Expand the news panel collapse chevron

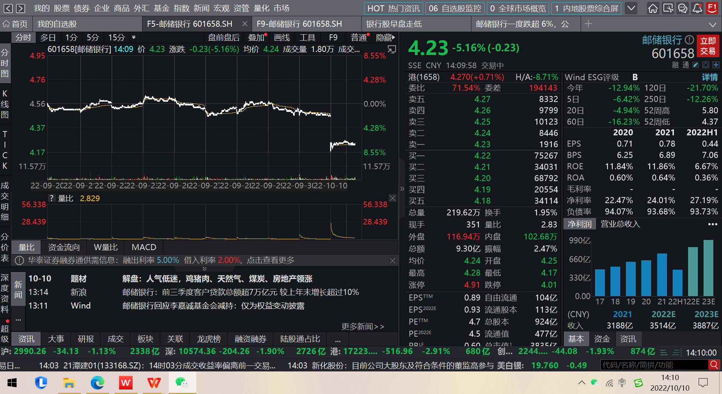tap(205, 269)
